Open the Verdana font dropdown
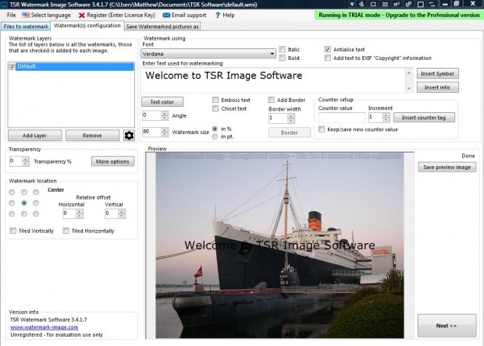 [208, 54]
